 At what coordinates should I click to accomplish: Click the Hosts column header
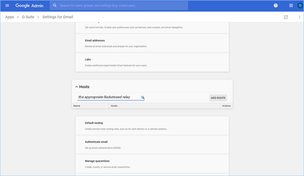pos(114,106)
